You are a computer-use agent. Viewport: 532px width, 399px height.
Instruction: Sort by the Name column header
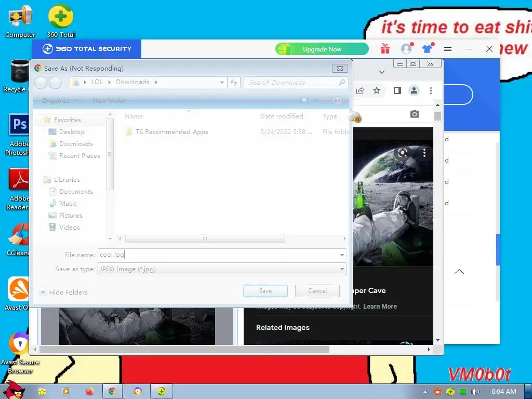click(134, 116)
